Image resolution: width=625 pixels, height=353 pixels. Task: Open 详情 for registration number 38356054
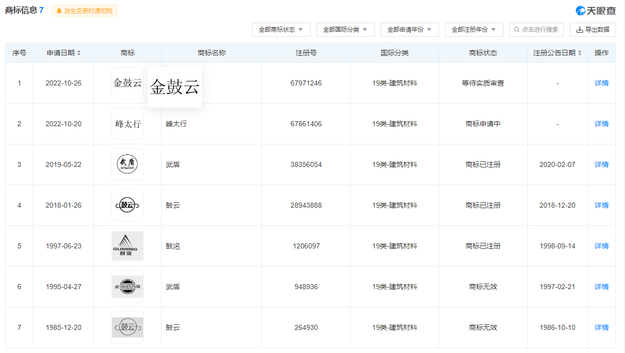pos(601,164)
